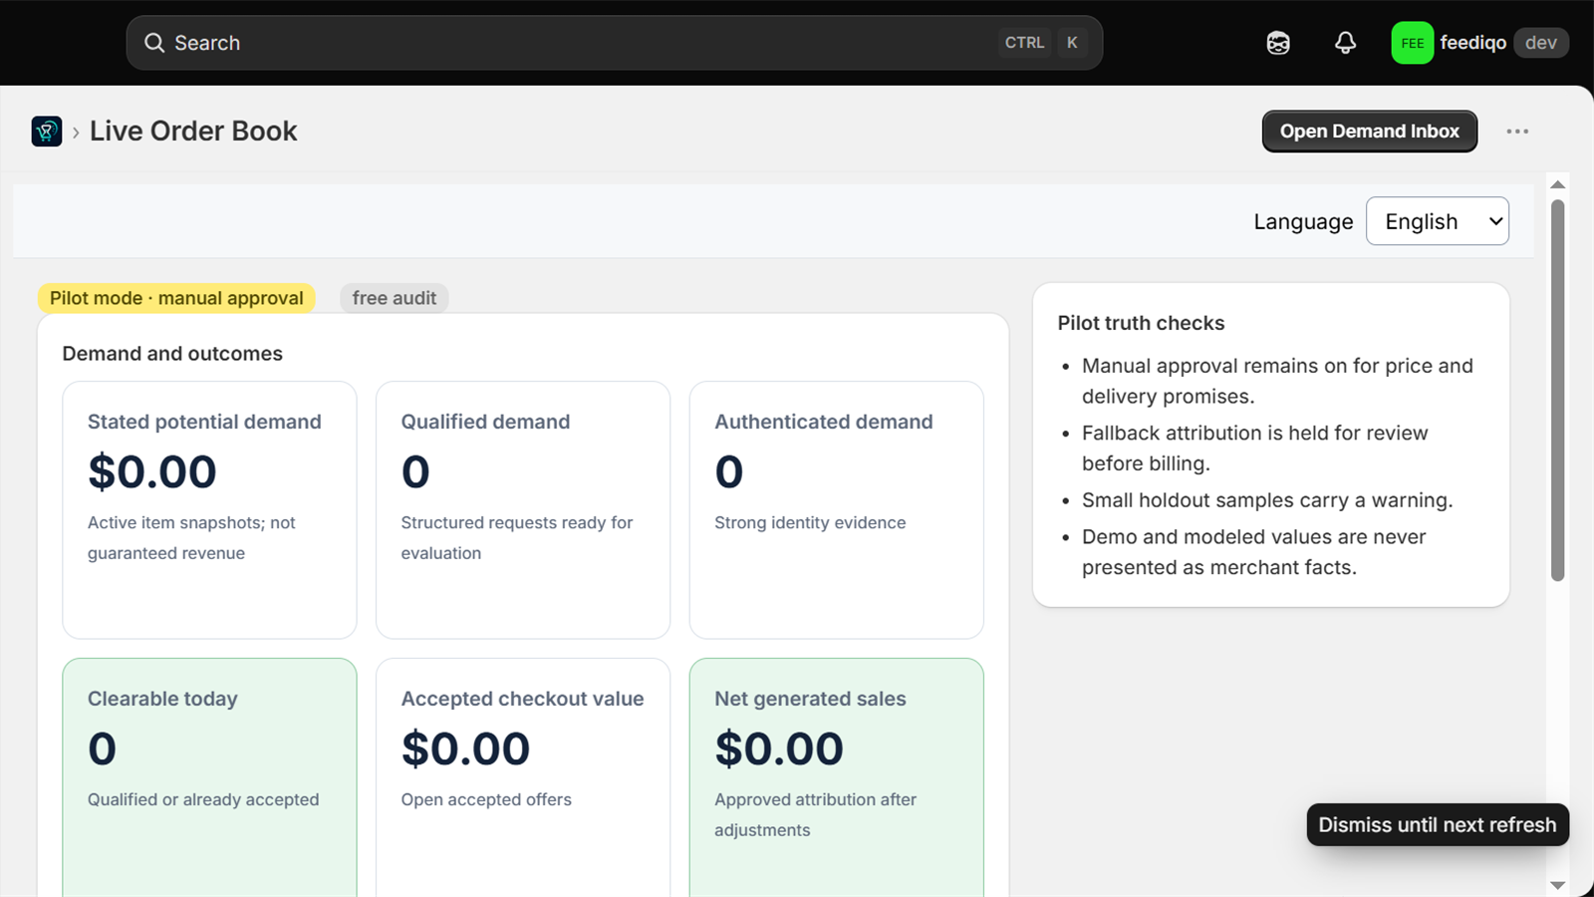Click the vertical scrollbar thumb
1594x897 pixels.
click(1558, 390)
